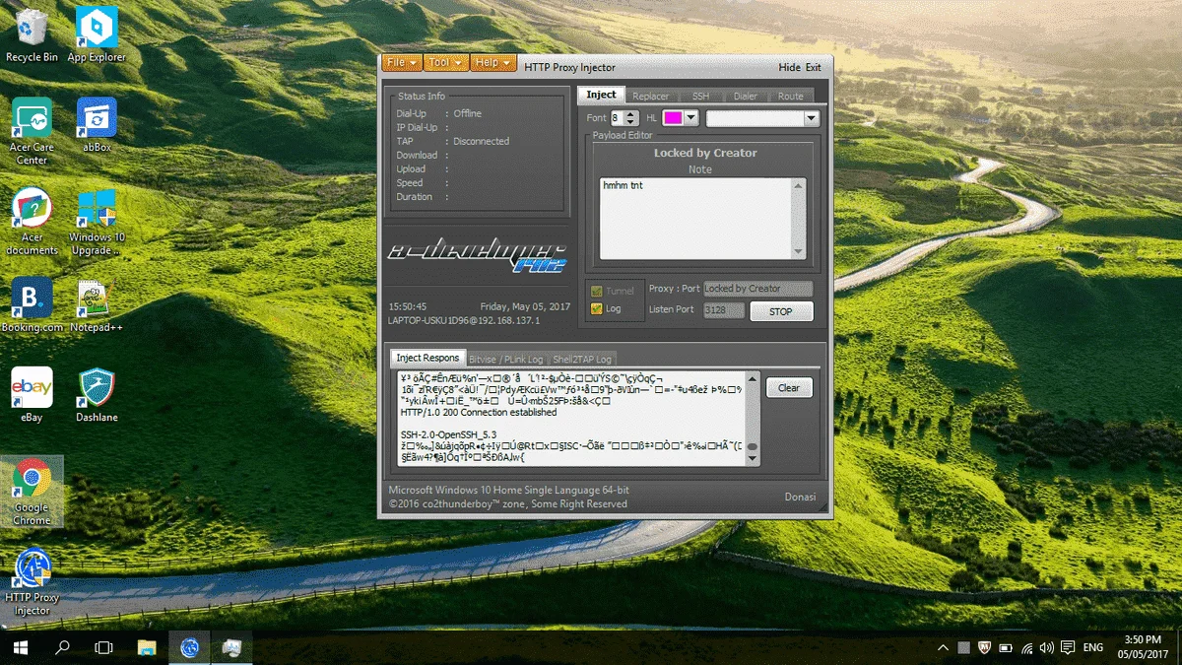Open the Acer Care Center desktop icon

(32, 131)
